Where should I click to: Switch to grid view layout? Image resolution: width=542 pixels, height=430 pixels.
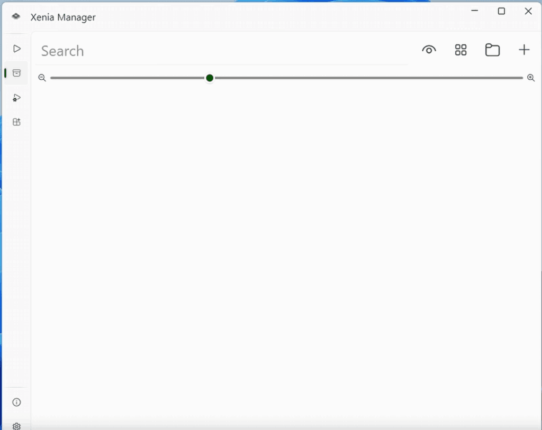point(461,50)
